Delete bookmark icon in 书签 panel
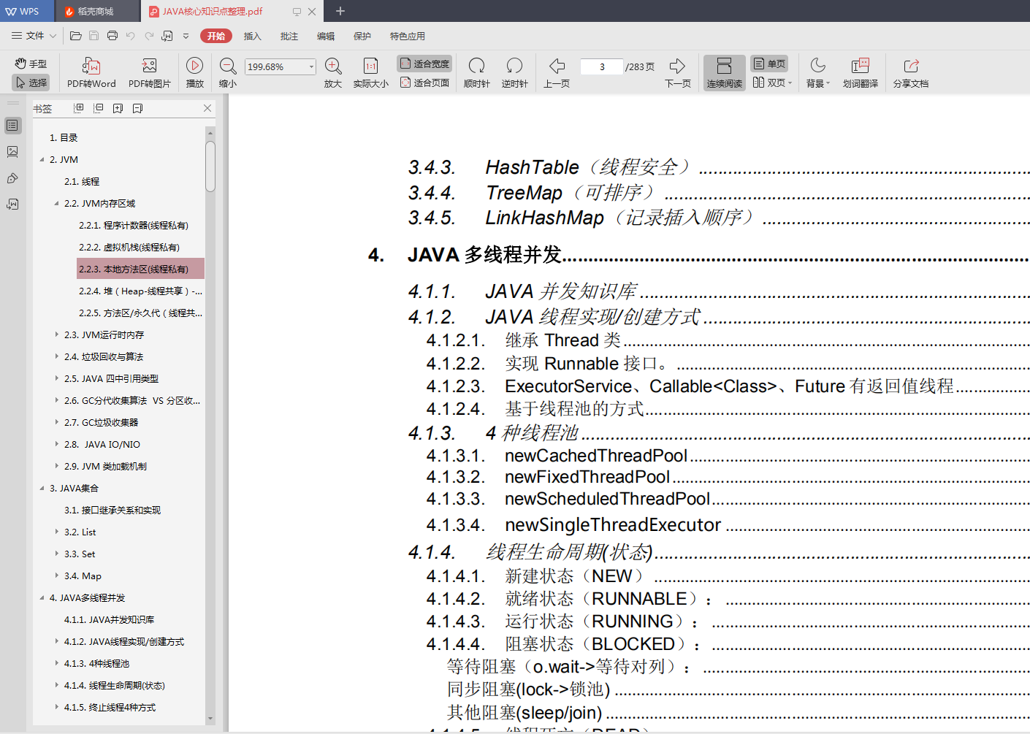This screenshot has width=1030, height=734. click(138, 108)
